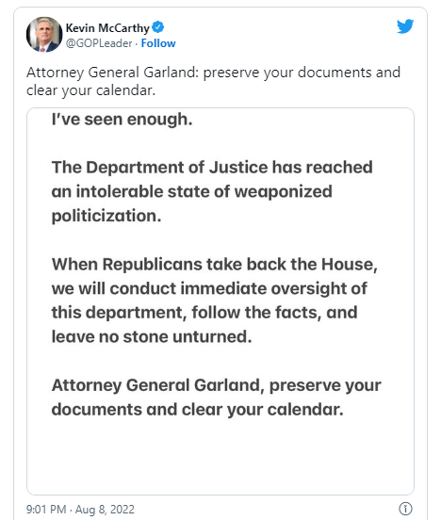Expand image via blank area below statement

[x=220, y=458]
